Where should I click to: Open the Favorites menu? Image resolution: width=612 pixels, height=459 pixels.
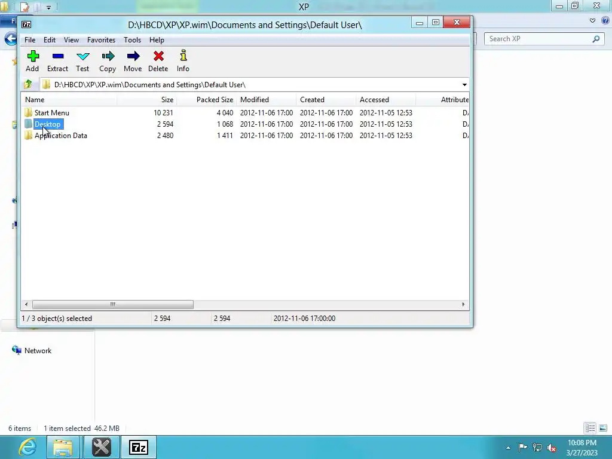pyautogui.click(x=101, y=40)
